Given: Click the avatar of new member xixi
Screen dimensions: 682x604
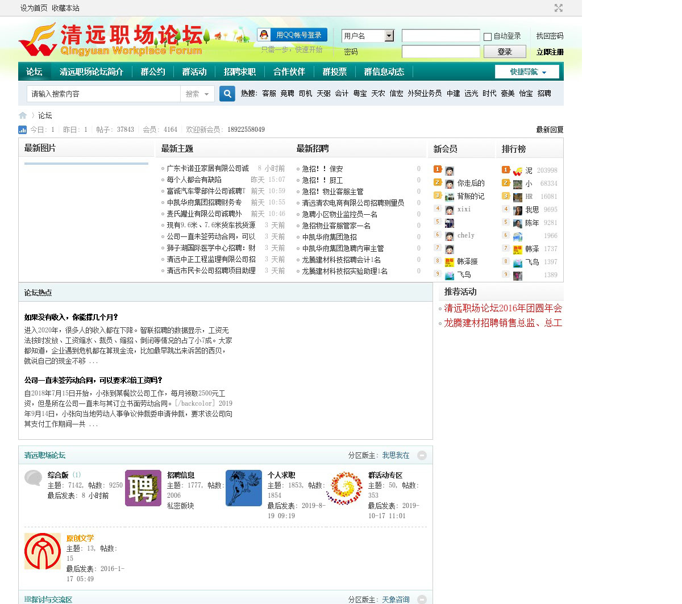Looking at the screenshot, I should 450,210.
